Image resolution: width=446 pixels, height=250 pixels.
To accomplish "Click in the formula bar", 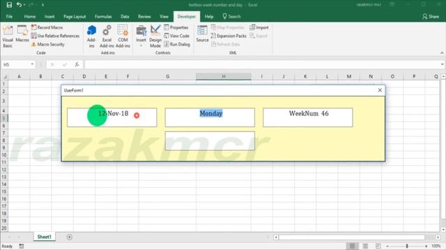I will [262, 65].
